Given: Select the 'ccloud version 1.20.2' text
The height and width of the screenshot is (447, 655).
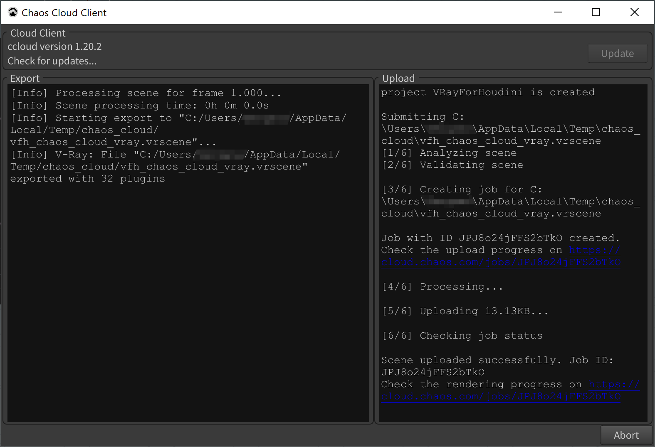Looking at the screenshot, I should coord(54,47).
